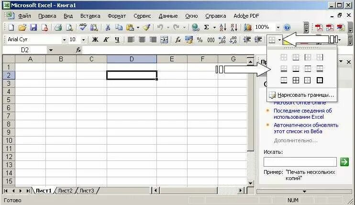Open link Автоматически обновлять этот список из Веба
Screen dimensions: 355x205
coord(306,128)
